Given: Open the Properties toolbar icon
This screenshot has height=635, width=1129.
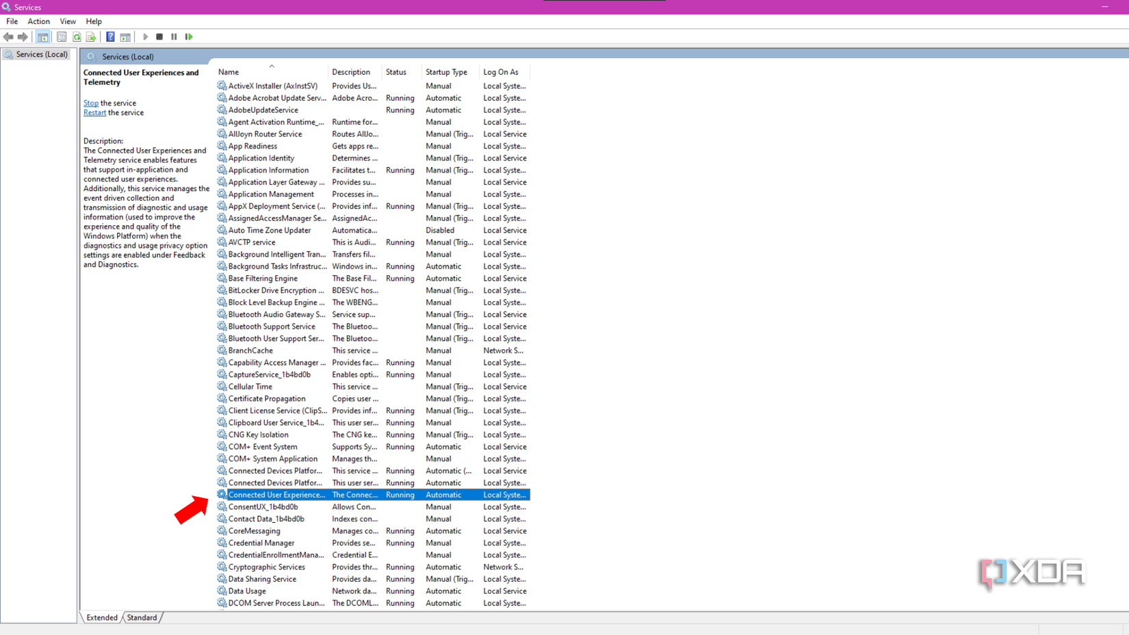Looking at the screenshot, I should pyautogui.click(x=62, y=37).
